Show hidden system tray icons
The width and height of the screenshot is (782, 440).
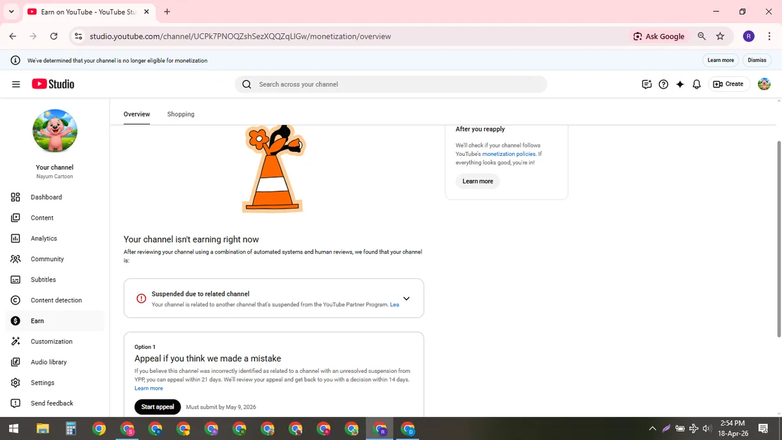[652, 429]
